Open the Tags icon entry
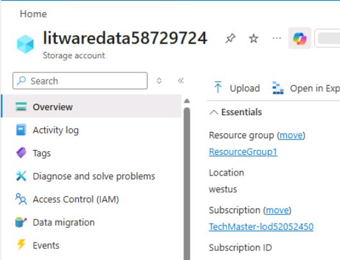The height and width of the screenshot is (260, 340). click(x=91, y=153)
